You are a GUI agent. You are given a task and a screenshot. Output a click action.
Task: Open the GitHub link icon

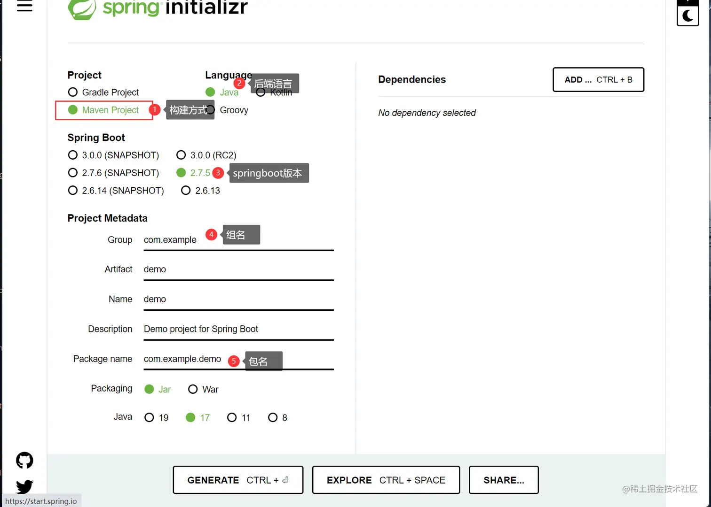tap(24, 461)
